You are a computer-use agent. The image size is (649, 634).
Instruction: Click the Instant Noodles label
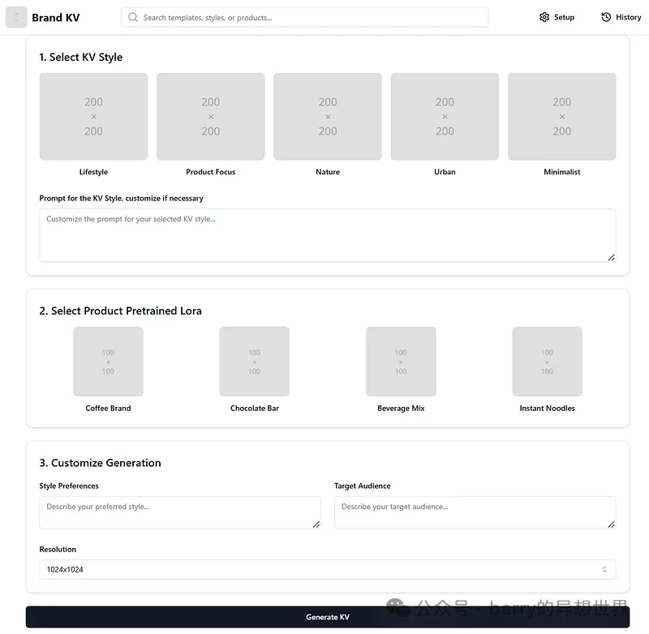click(547, 408)
